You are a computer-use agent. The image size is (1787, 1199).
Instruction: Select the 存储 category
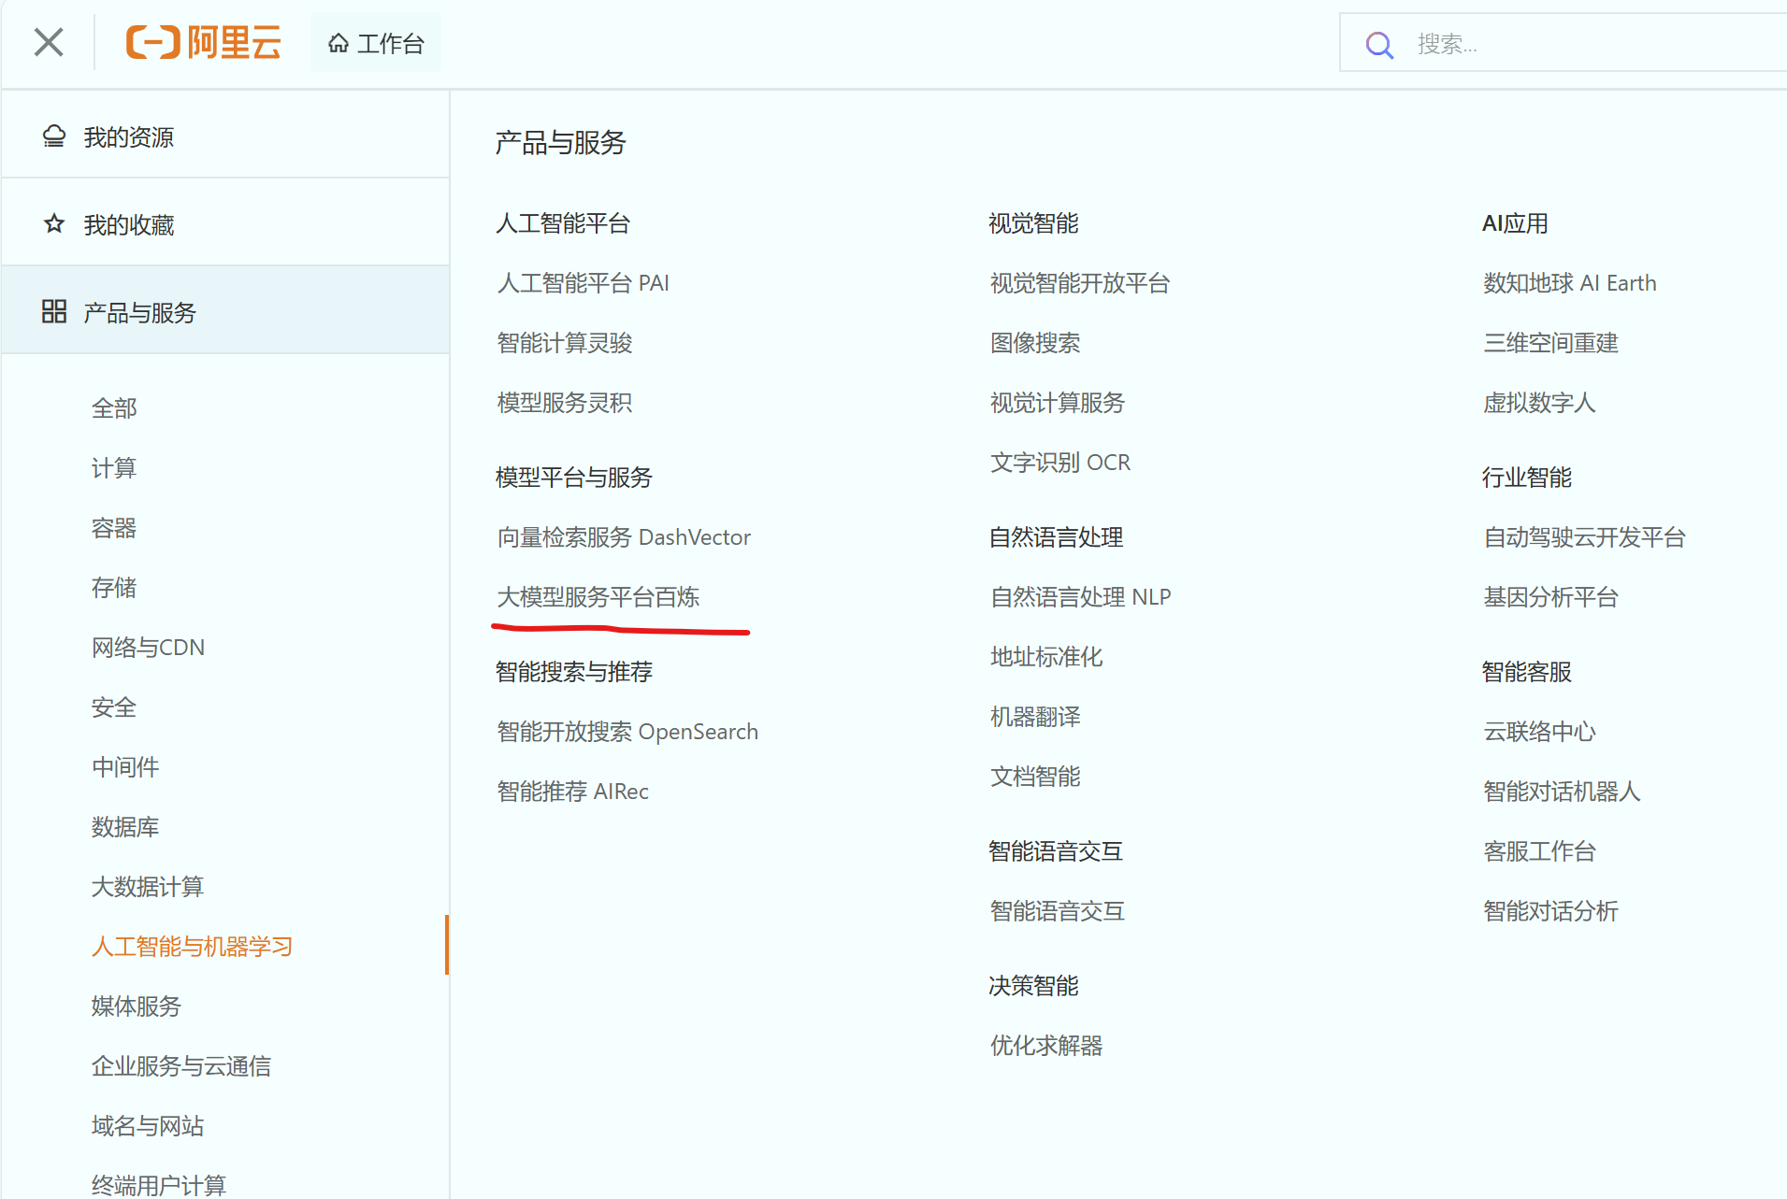click(114, 587)
